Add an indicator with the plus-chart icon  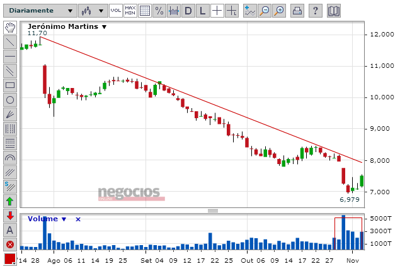(249, 11)
